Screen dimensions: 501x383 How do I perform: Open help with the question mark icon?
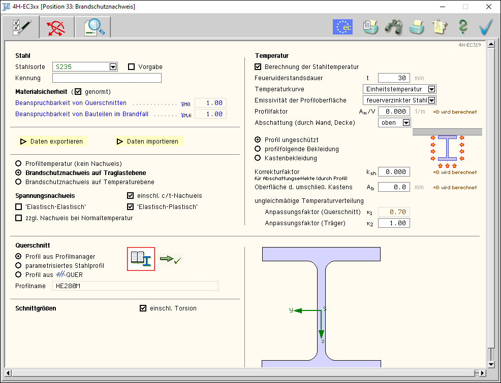click(462, 27)
